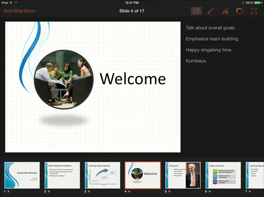Tap the note 'Kumbaya.'
The height and width of the screenshot is (197, 264).
[x=196, y=61]
